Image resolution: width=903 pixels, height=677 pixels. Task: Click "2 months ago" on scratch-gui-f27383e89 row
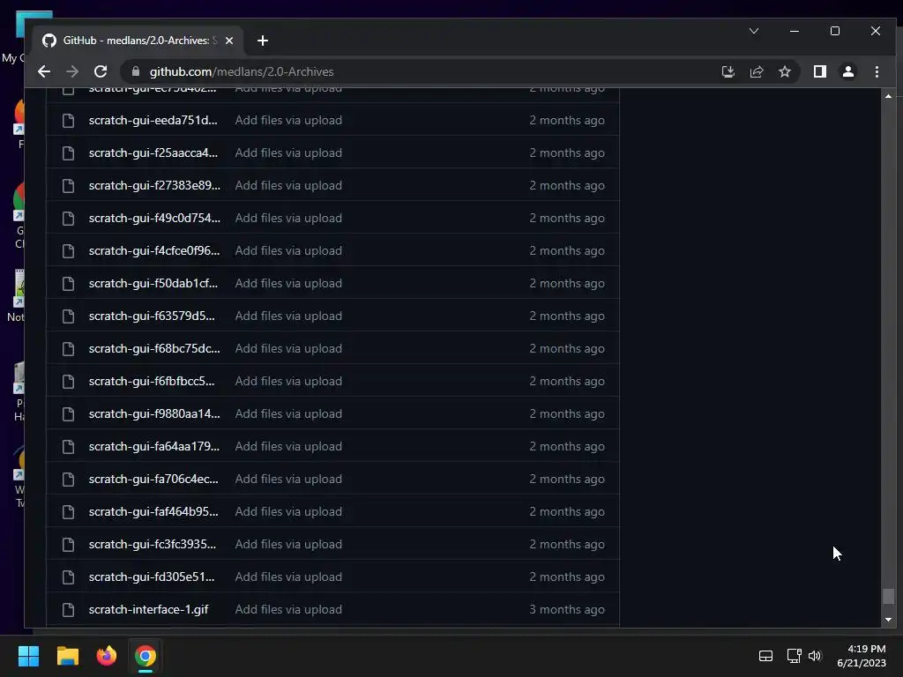[x=567, y=185]
